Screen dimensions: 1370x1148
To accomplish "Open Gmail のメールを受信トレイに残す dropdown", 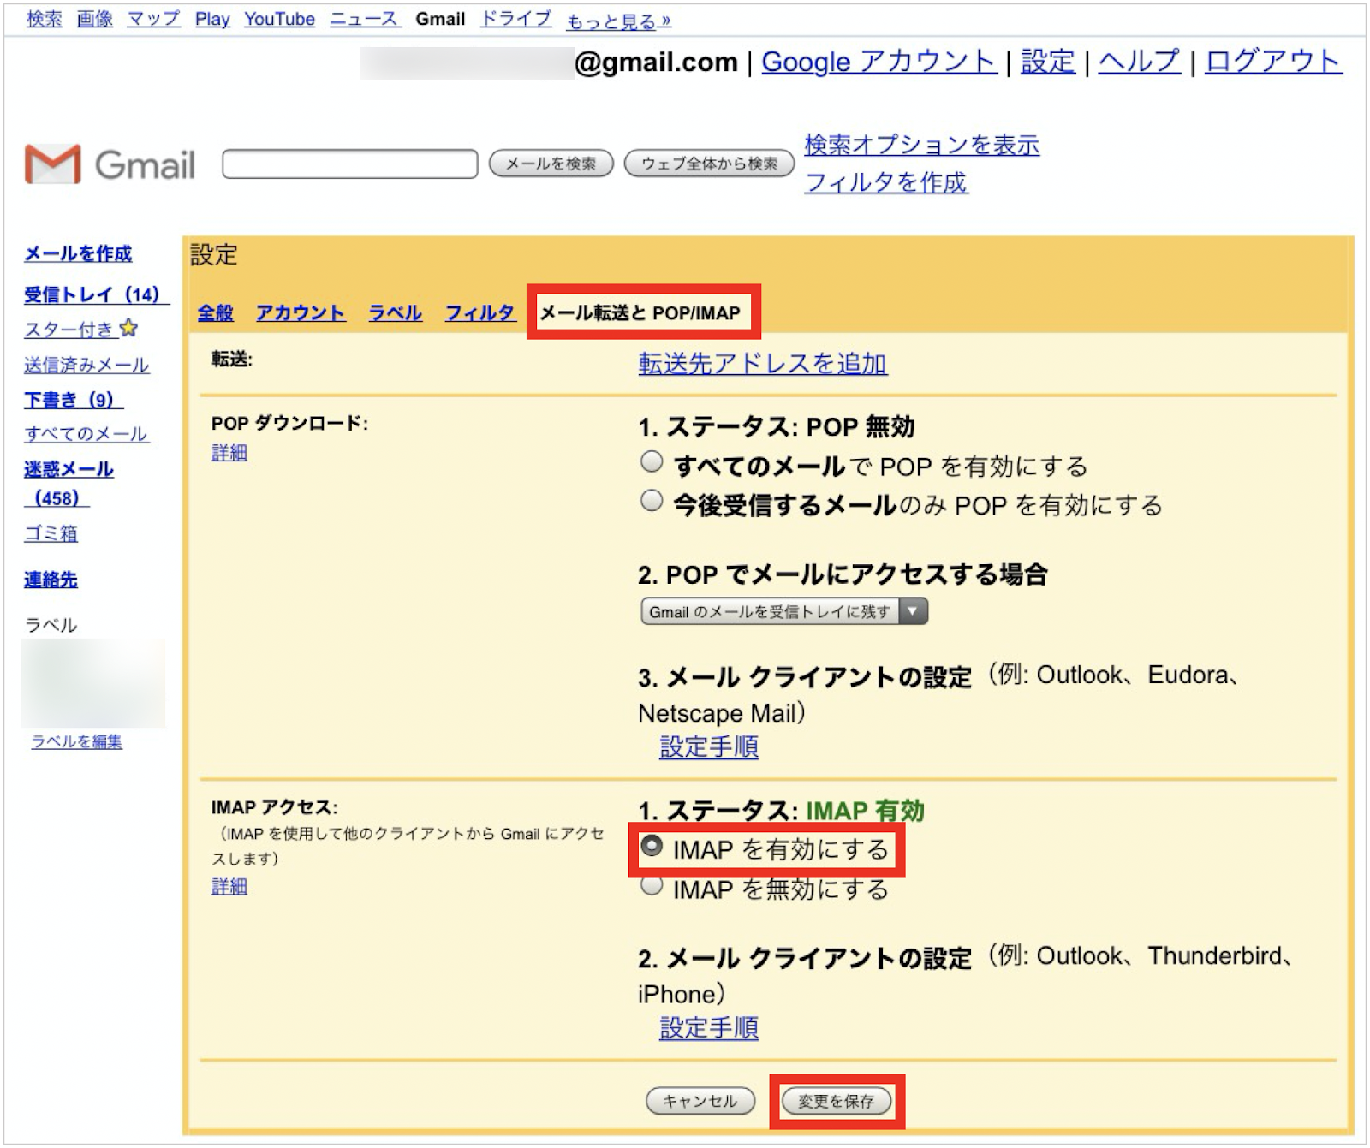I will point(784,611).
